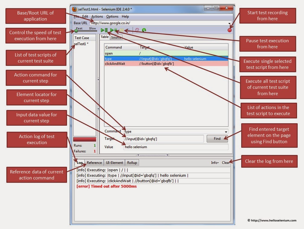
Task: Click the pink spiral Apply Rollup Rules icon
Action: tap(137, 30)
